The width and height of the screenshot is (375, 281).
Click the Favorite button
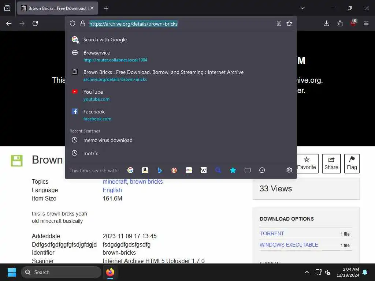click(307, 164)
